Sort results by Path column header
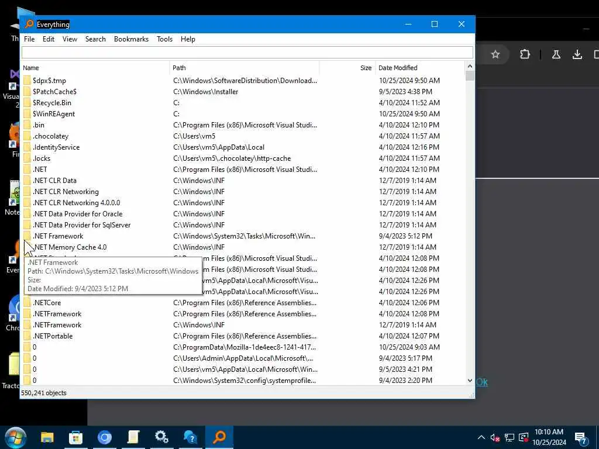The width and height of the screenshot is (599, 449). tap(244, 68)
